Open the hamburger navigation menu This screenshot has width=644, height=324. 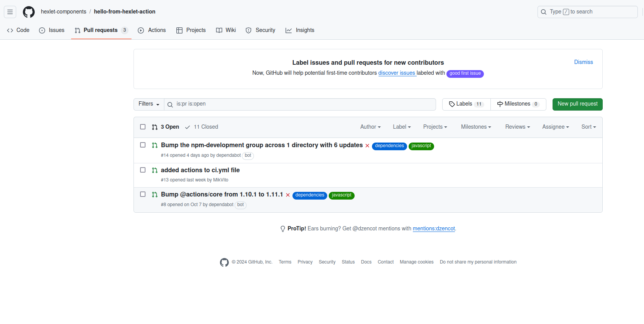point(10,12)
